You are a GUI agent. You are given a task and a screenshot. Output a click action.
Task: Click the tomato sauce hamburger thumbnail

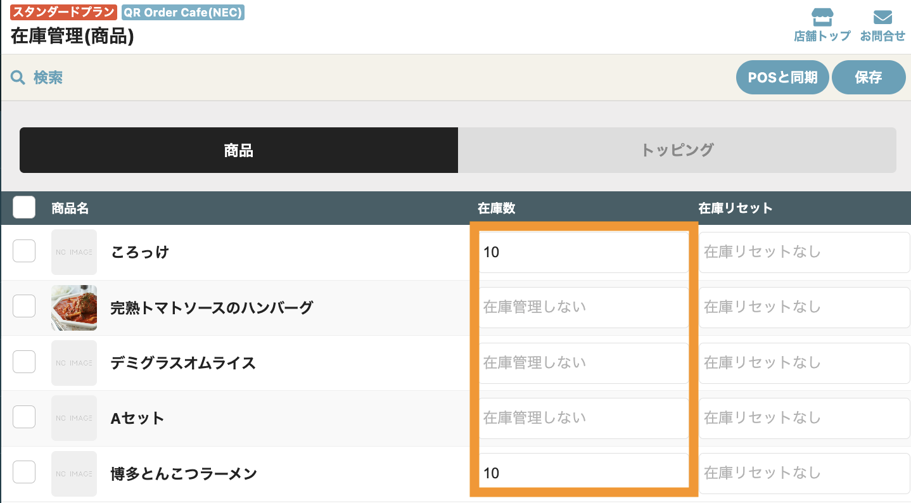(74, 308)
